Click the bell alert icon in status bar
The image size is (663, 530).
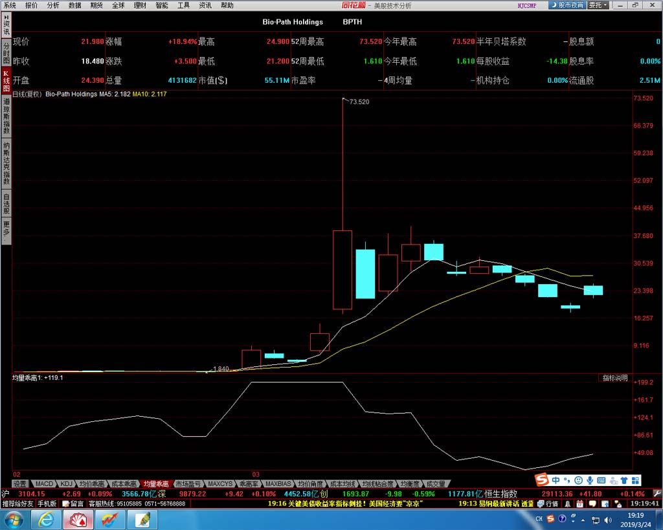(x=568, y=504)
